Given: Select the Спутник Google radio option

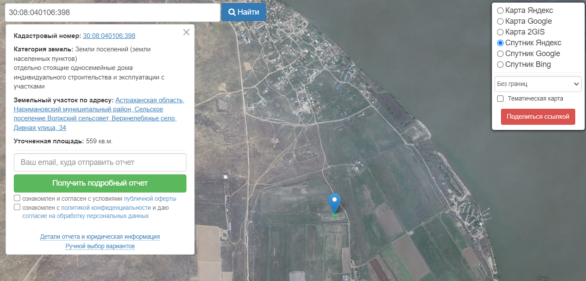Looking at the screenshot, I should click(500, 54).
